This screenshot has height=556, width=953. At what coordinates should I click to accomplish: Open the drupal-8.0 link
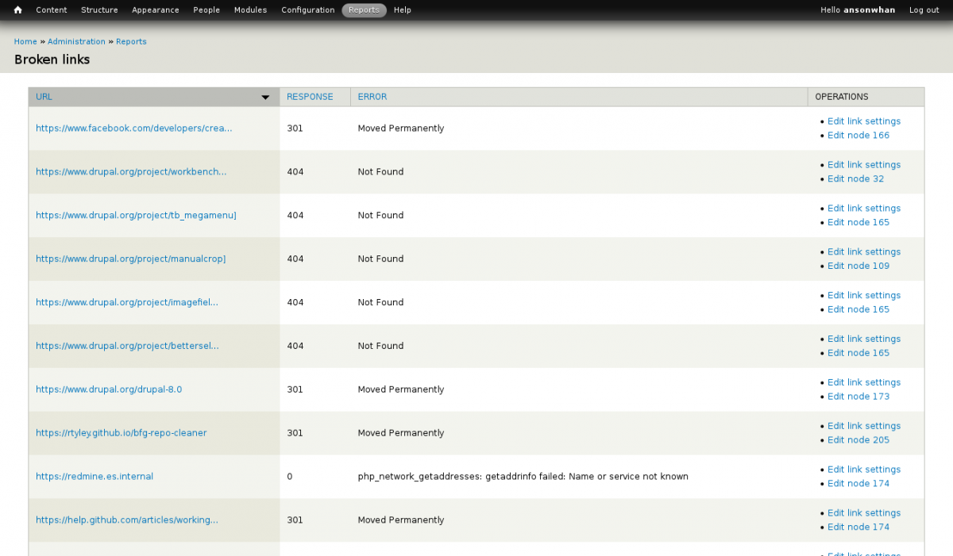coord(109,390)
